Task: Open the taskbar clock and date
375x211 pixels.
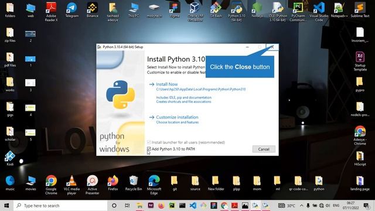Action: click(350, 206)
